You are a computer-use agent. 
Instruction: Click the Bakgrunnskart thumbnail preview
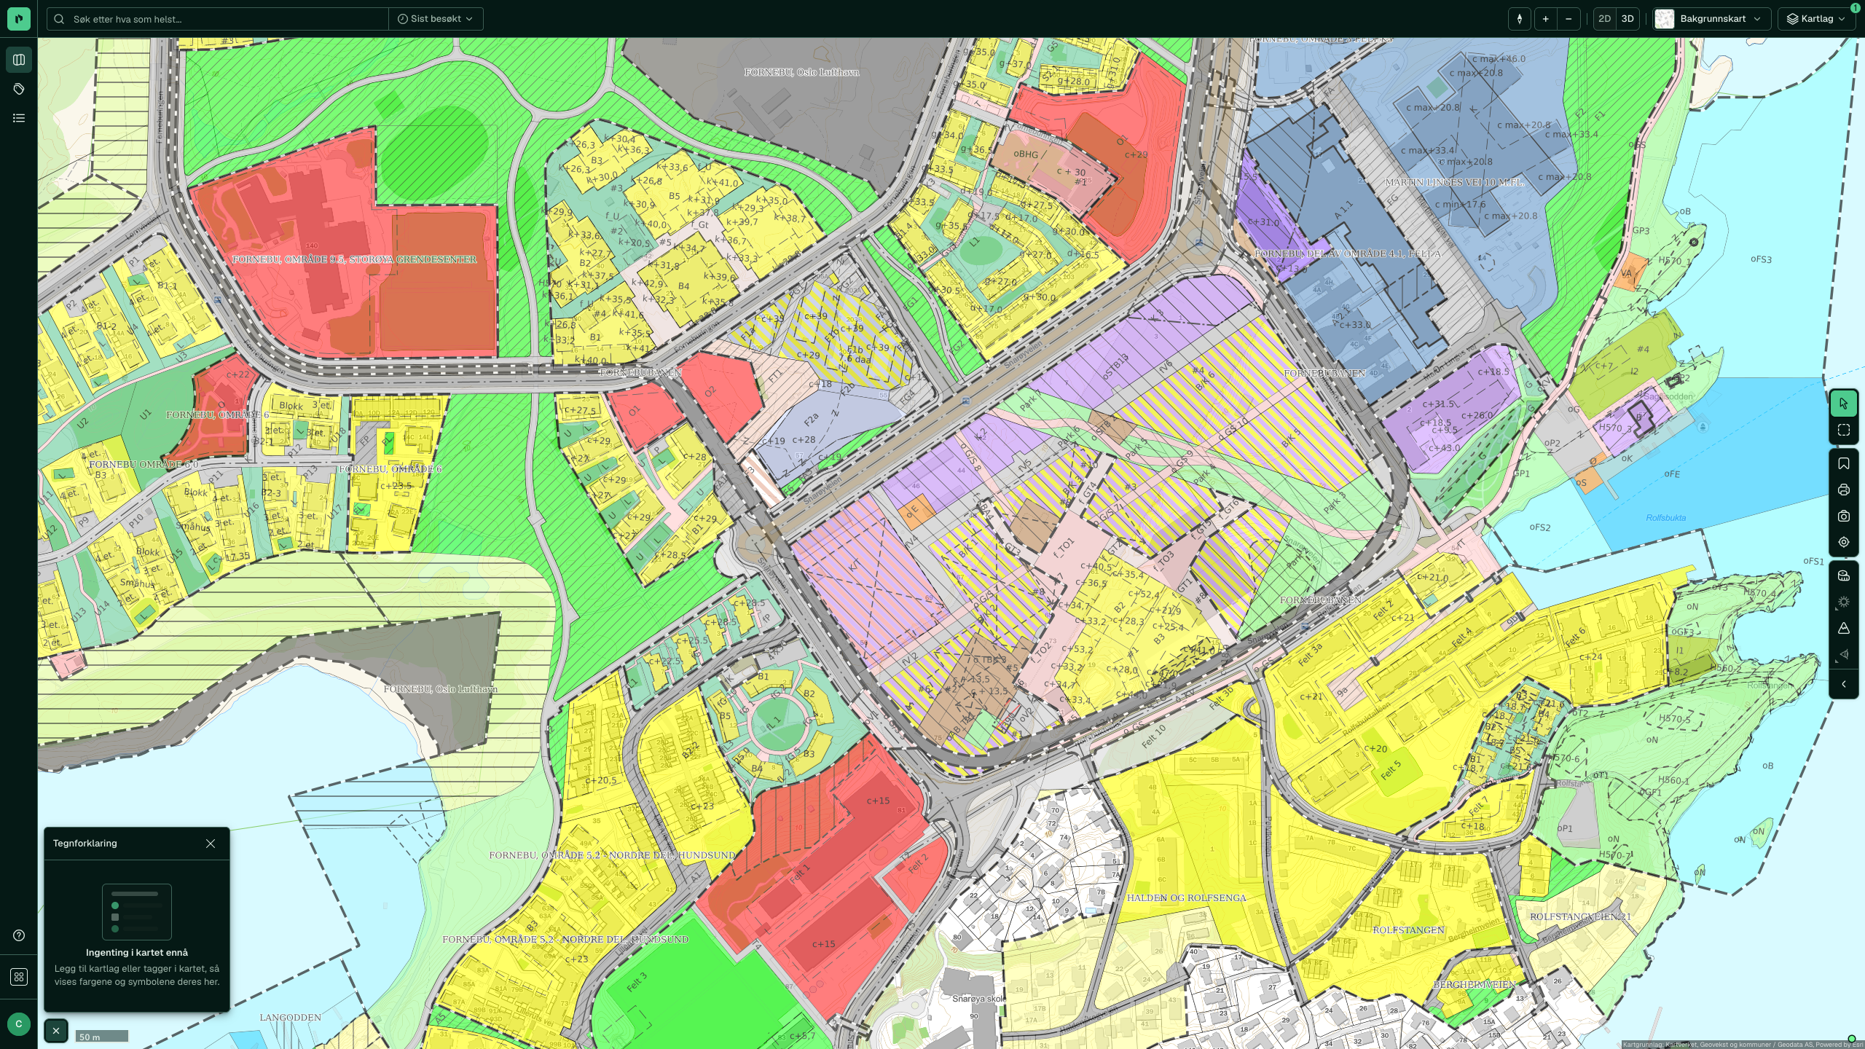(x=1665, y=19)
